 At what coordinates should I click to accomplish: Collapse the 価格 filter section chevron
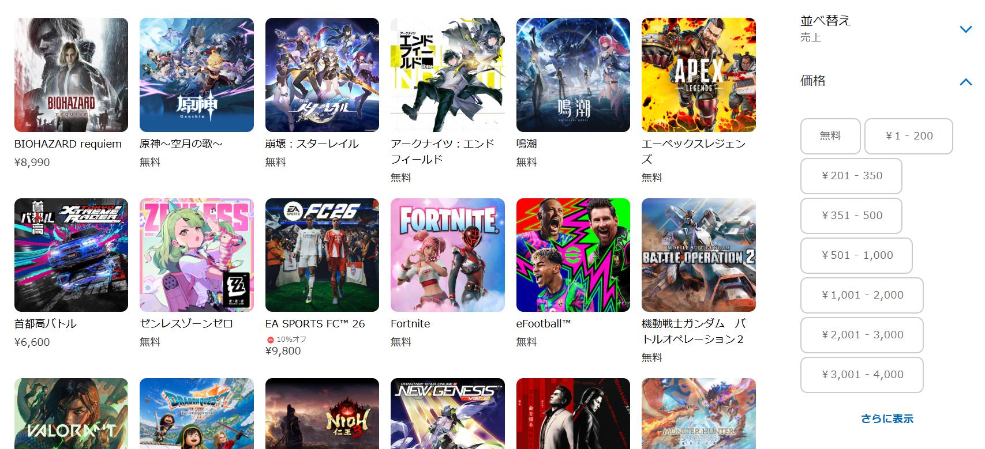965,82
